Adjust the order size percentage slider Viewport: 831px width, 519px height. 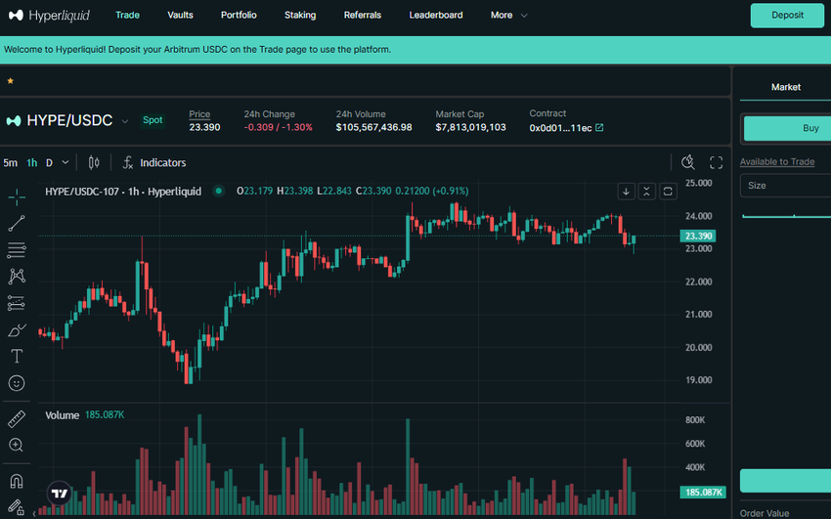[786, 216]
